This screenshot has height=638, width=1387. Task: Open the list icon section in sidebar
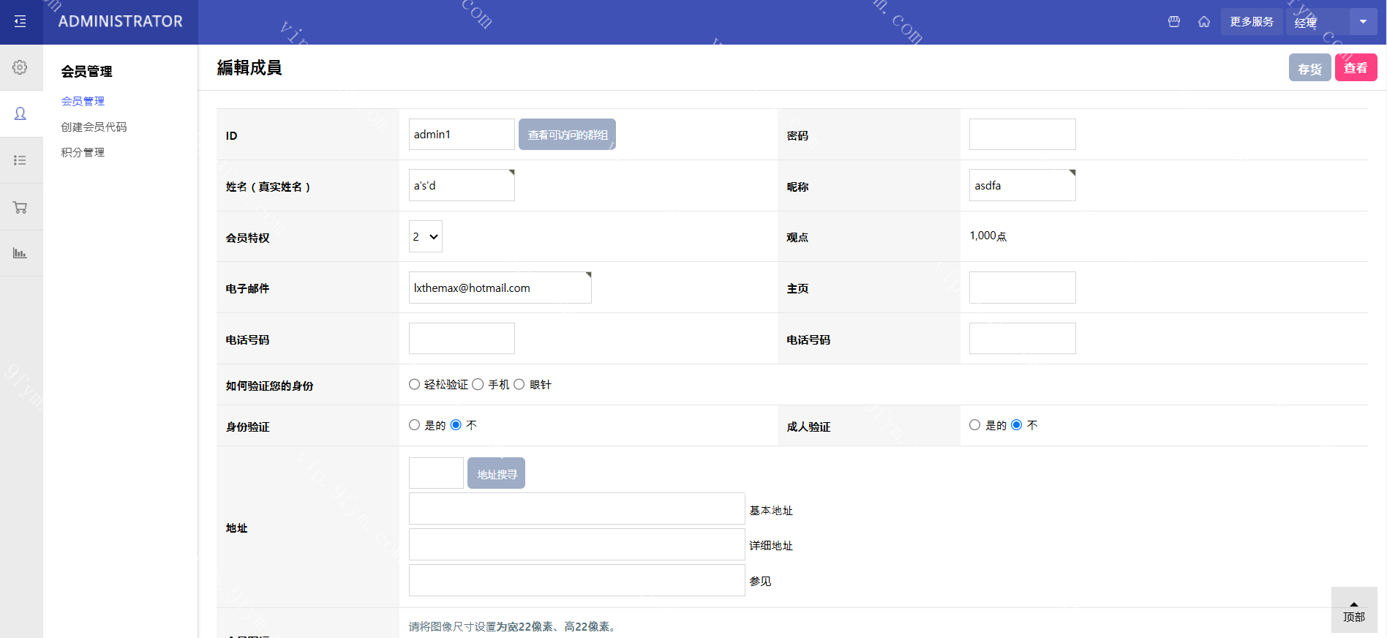pos(20,160)
